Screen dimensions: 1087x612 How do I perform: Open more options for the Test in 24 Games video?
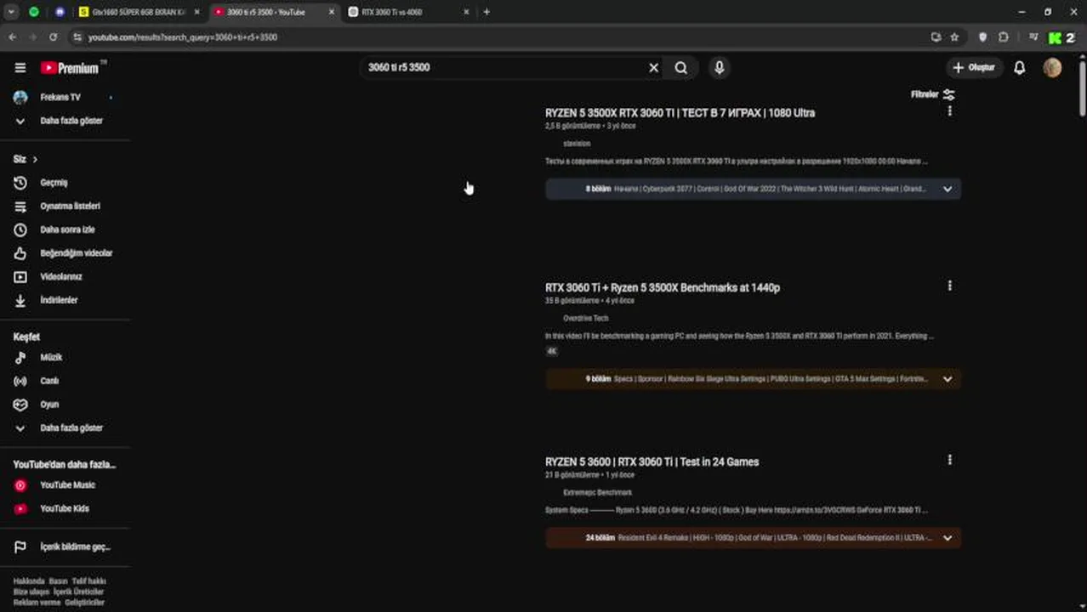[x=949, y=460]
